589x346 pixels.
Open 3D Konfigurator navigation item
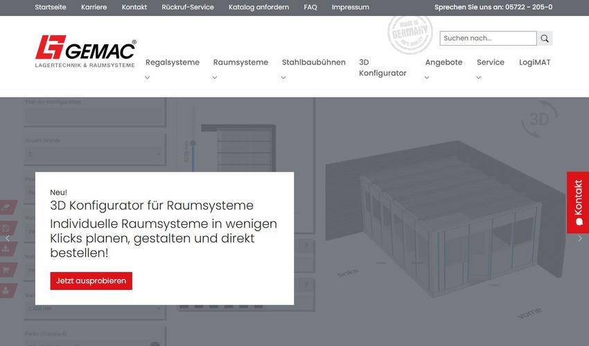pyautogui.click(x=383, y=68)
